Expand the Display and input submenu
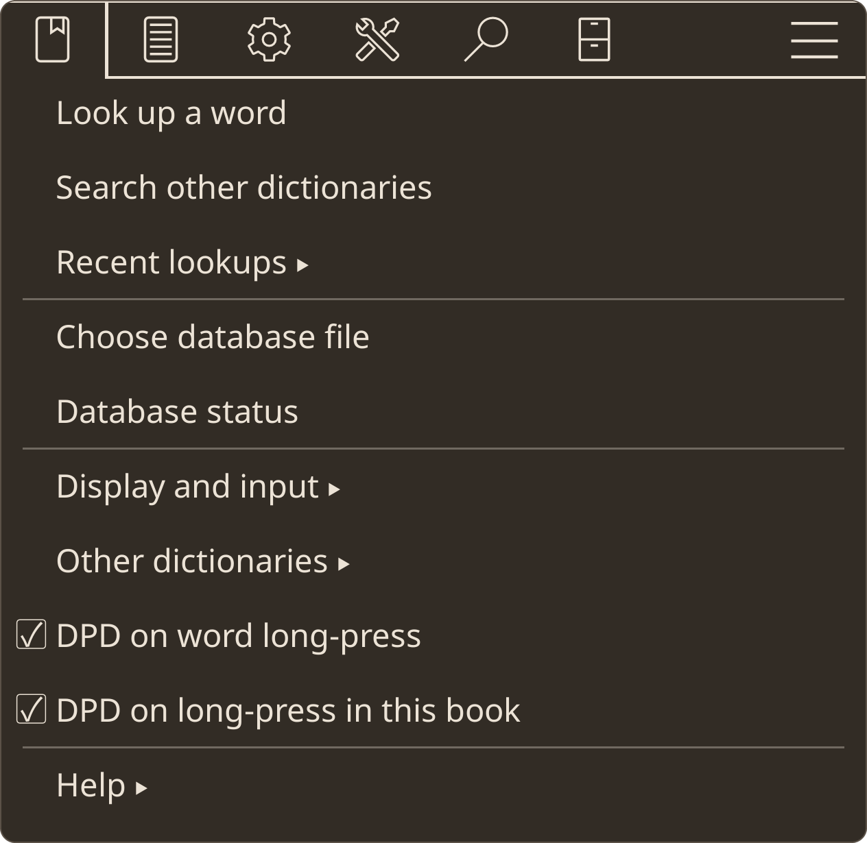The height and width of the screenshot is (843, 867). pyautogui.click(x=433, y=487)
